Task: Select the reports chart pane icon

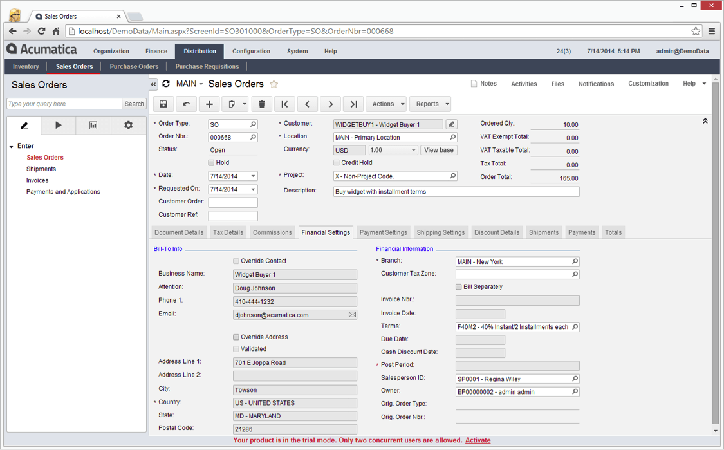Action: click(x=93, y=125)
